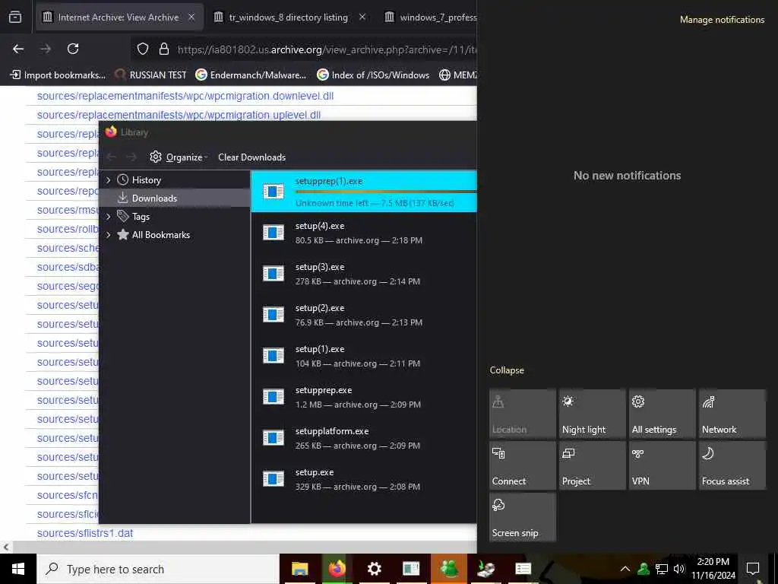This screenshot has height=584, width=778.
Task: Select the setupprep.exe 1.2 MB download
Action: click(x=364, y=397)
